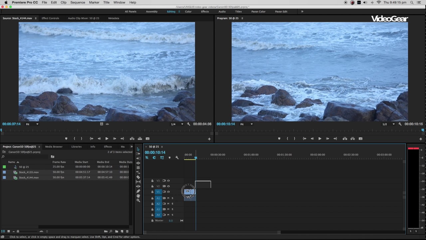
Task: Toggle Snap in the timeline
Action: 154,158
